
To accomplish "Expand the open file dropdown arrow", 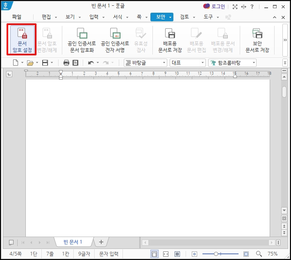I will (x=37, y=63).
